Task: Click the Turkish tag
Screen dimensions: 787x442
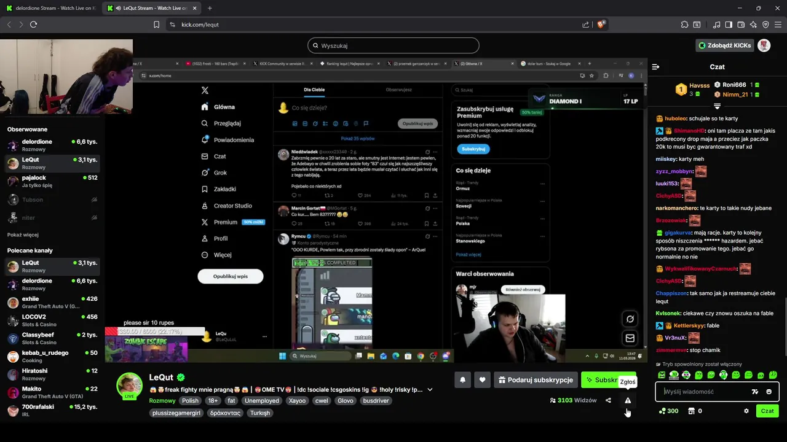Action: pos(260,413)
